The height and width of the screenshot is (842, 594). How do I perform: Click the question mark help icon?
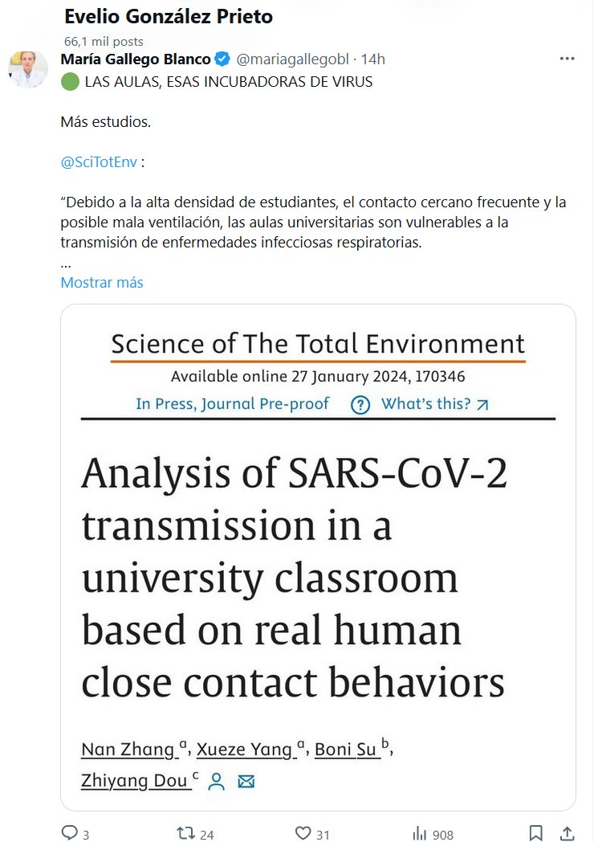click(360, 405)
